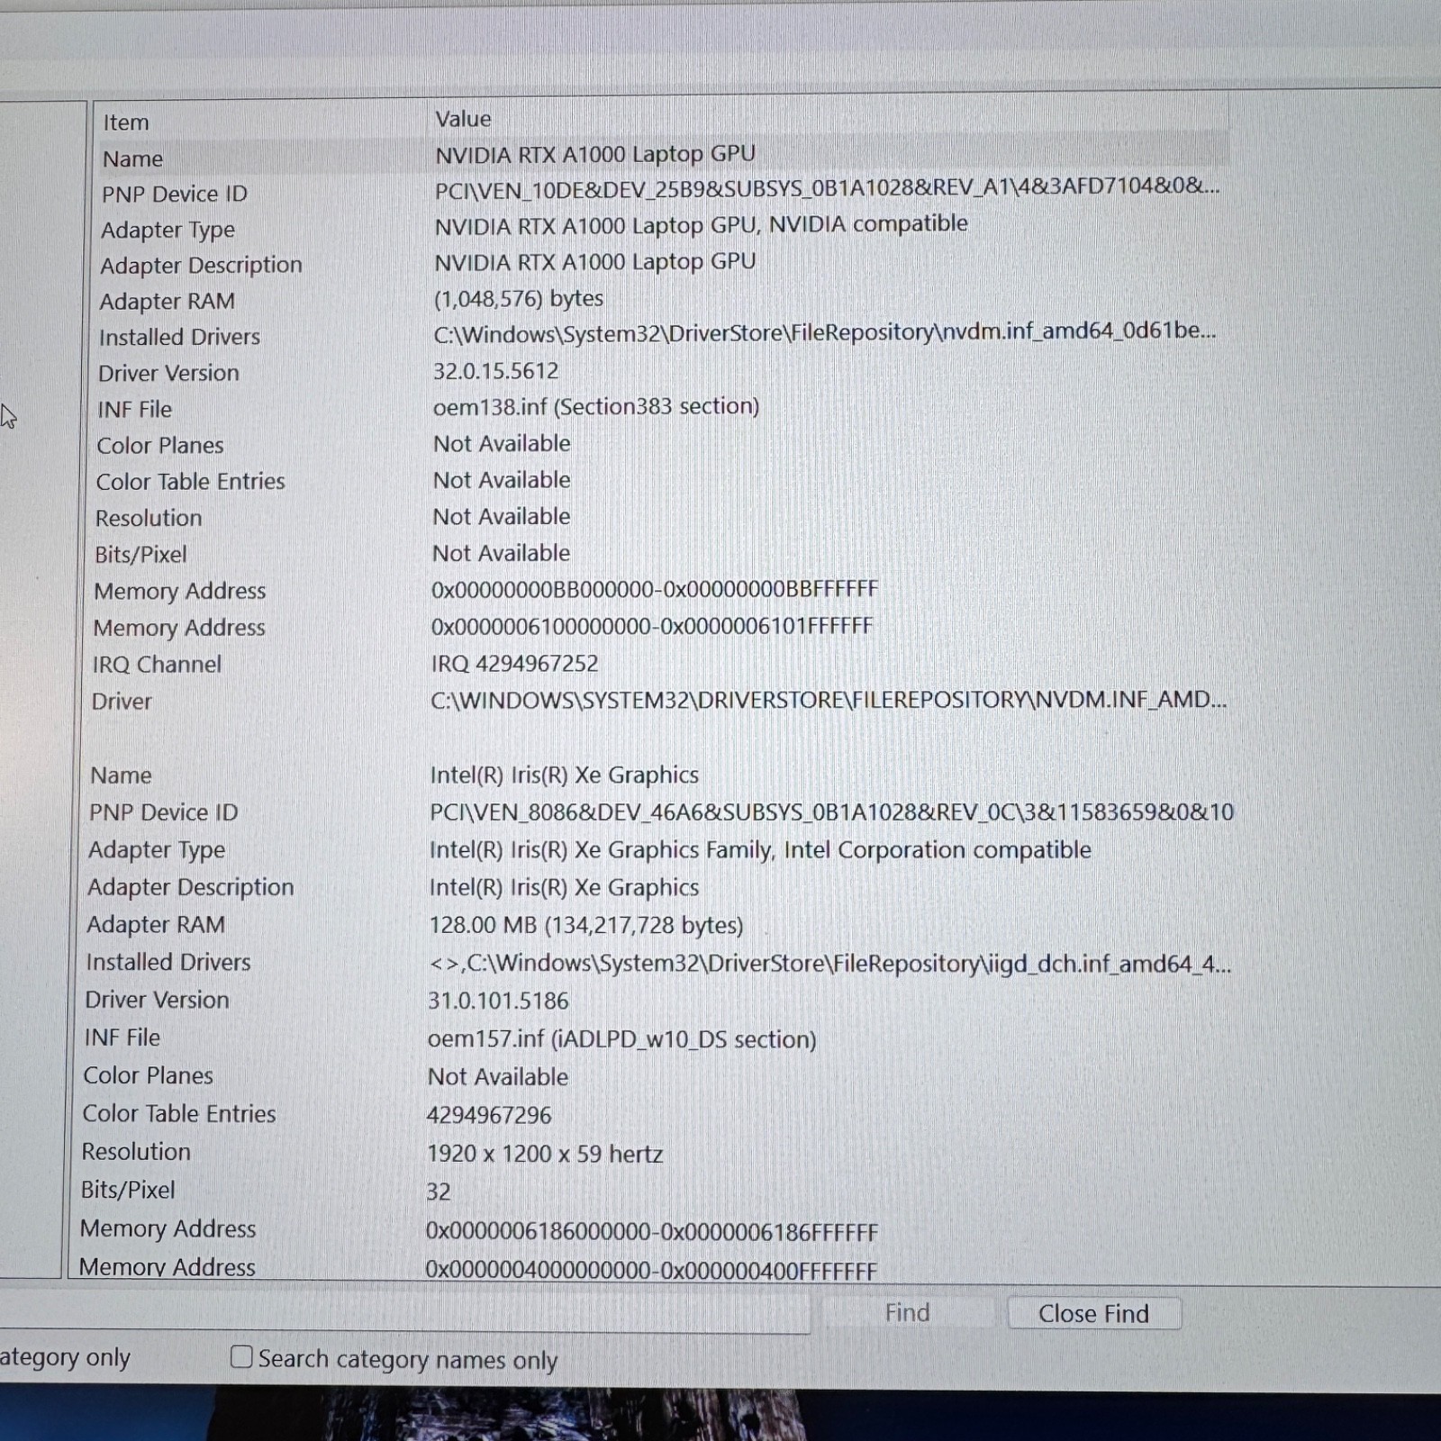Select the PCI\VEN_8086&DEV_46A6 device ID value
The image size is (1441, 1441).
click(x=831, y=812)
